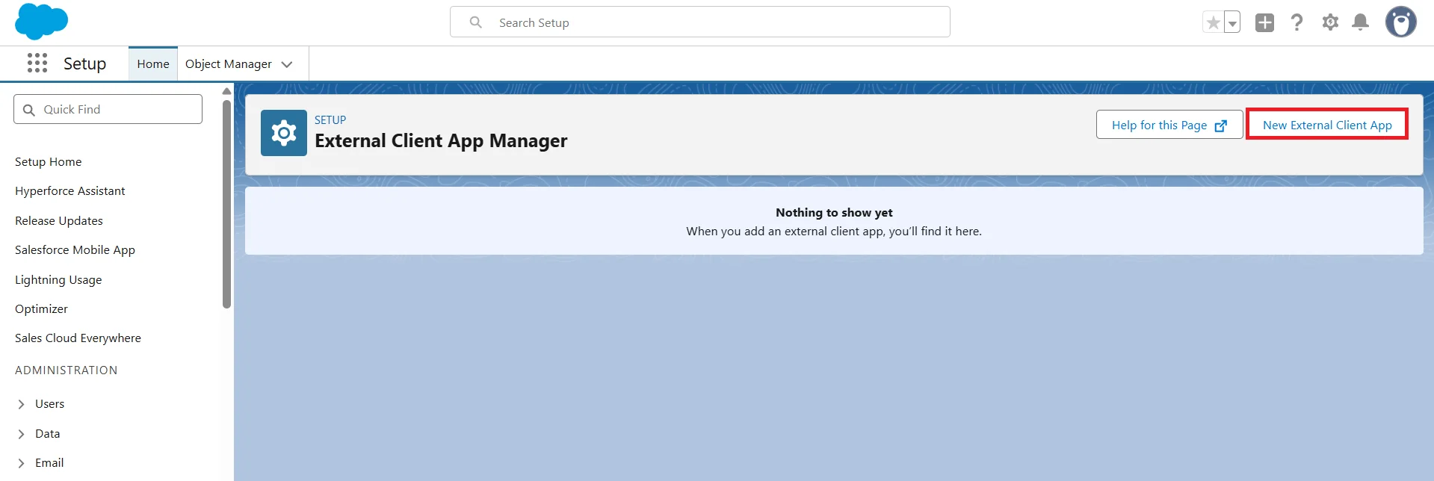Click the Nothing to show yet message
The width and height of the screenshot is (1434, 481).
tap(834, 213)
